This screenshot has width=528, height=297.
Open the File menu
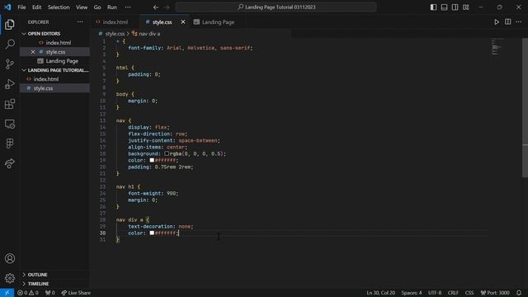(x=21, y=7)
